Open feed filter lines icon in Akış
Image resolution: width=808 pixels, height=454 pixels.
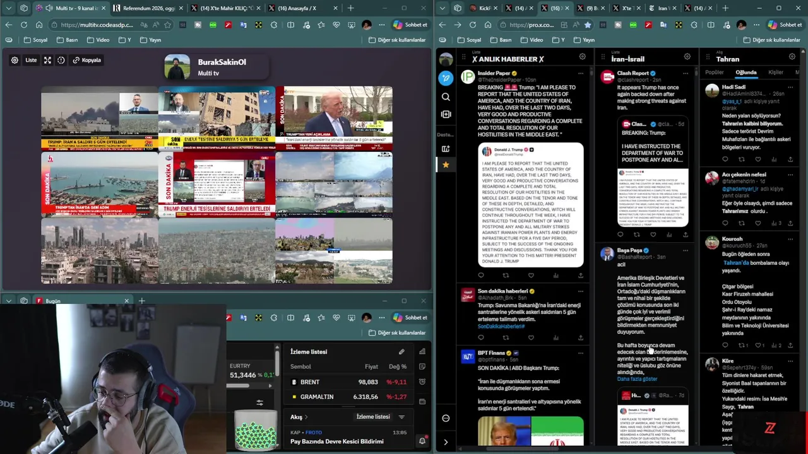click(401, 417)
